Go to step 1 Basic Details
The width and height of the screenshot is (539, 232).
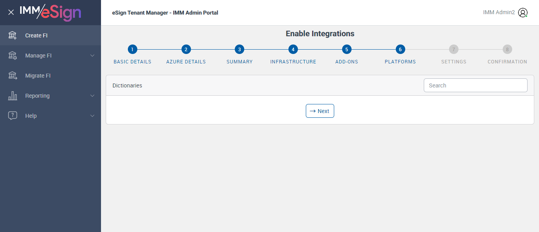click(133, 50)
